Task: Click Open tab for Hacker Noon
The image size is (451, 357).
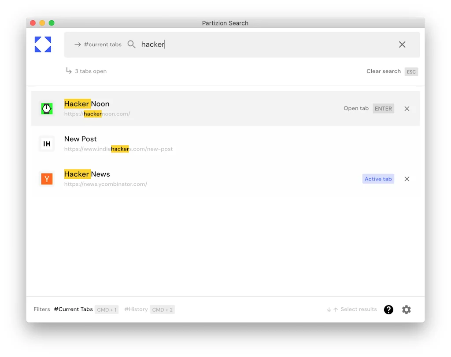Action: tap(356, 108)
